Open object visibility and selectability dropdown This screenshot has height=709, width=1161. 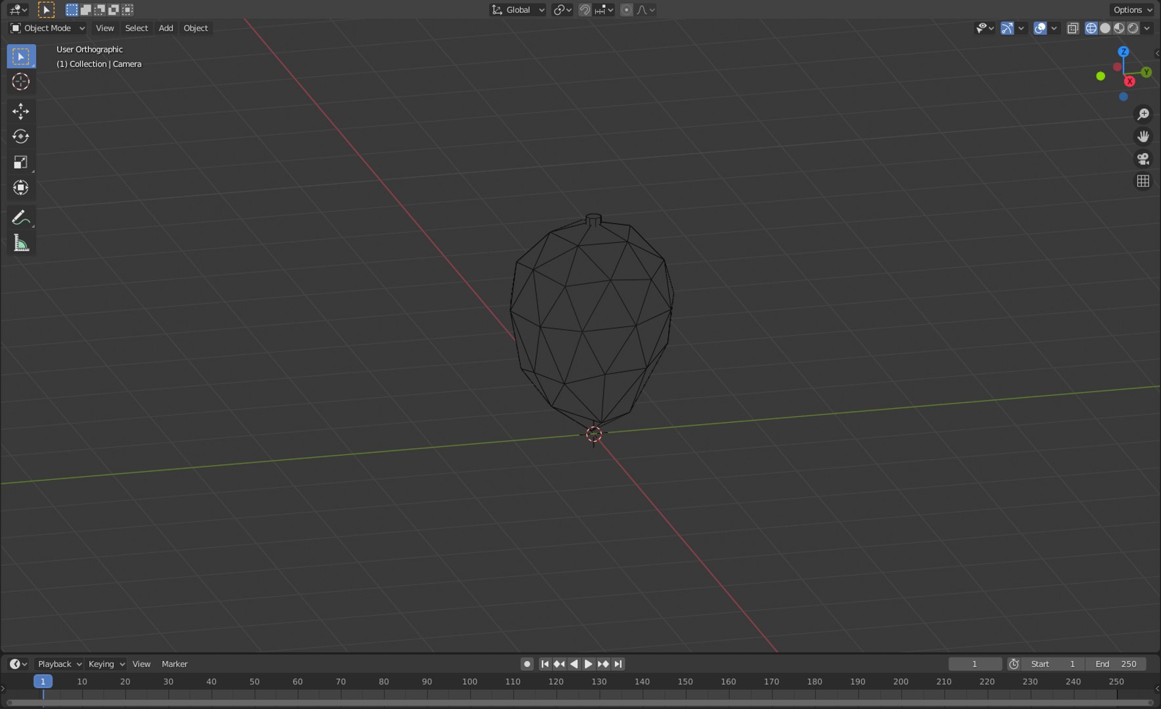point(984,28)
